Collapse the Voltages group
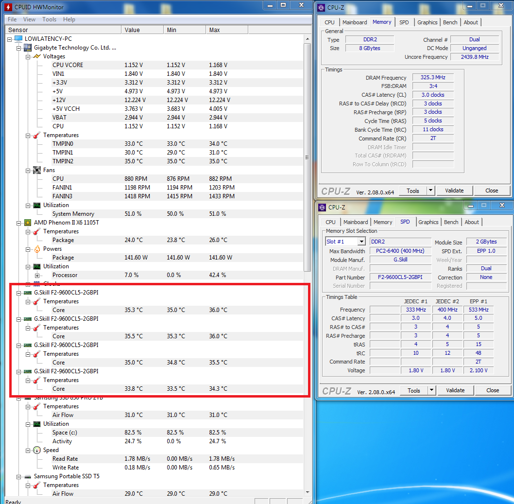Viewport: 514px width, 504px height. (x=28, y=57)
